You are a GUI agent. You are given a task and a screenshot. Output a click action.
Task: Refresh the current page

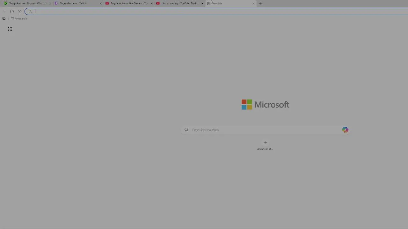pos(12,11)
